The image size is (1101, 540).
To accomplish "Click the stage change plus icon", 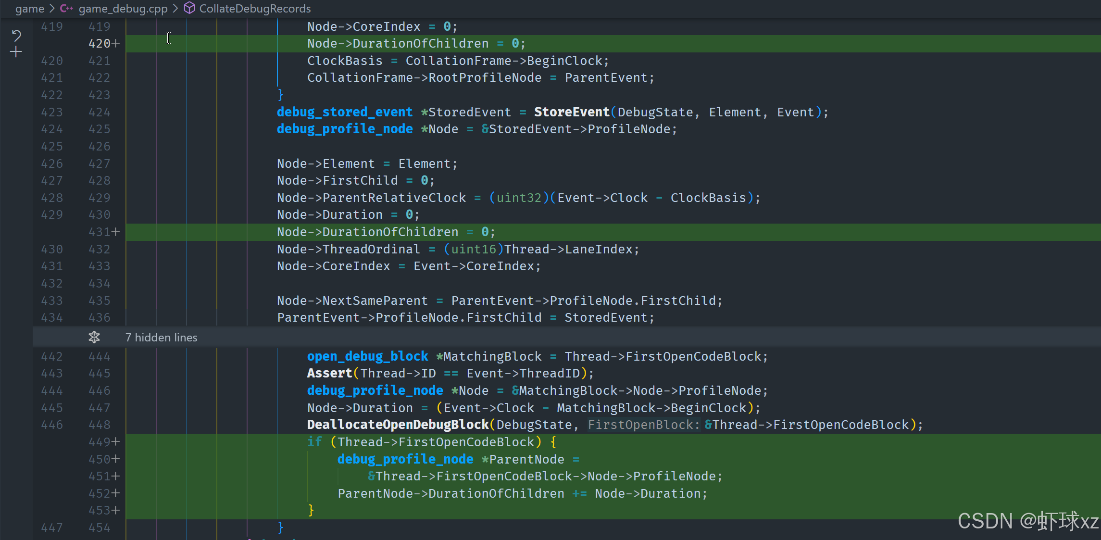I will pos(16,52).
